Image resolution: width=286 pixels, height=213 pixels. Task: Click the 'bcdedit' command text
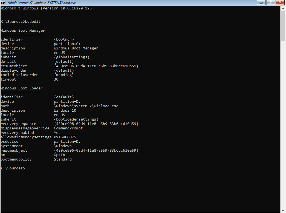click(x=33, y=21)
